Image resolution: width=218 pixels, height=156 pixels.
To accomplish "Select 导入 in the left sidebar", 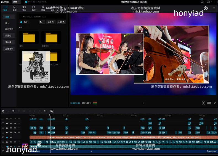I will click(x=7, y=23).
